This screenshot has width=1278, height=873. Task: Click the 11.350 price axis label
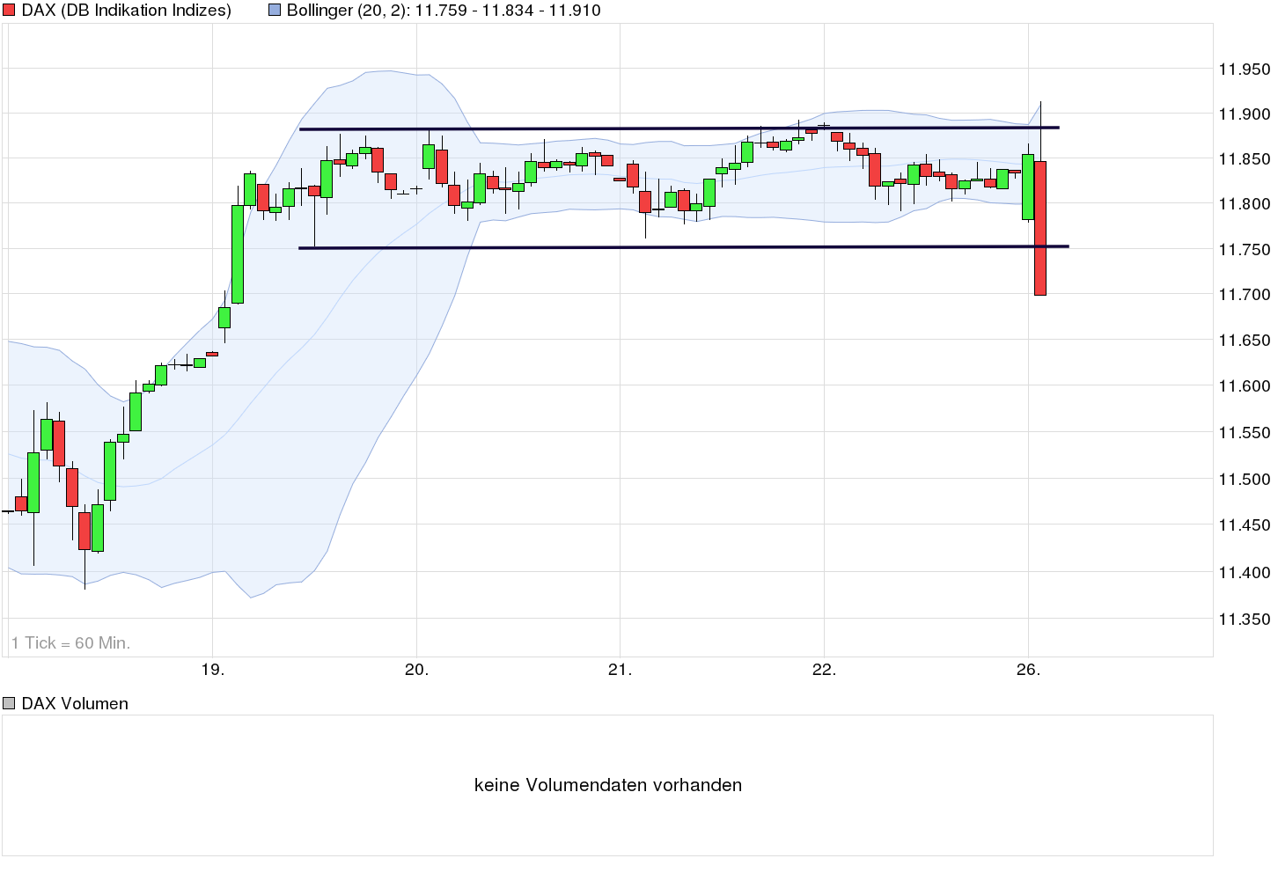tap(1244, 620)
